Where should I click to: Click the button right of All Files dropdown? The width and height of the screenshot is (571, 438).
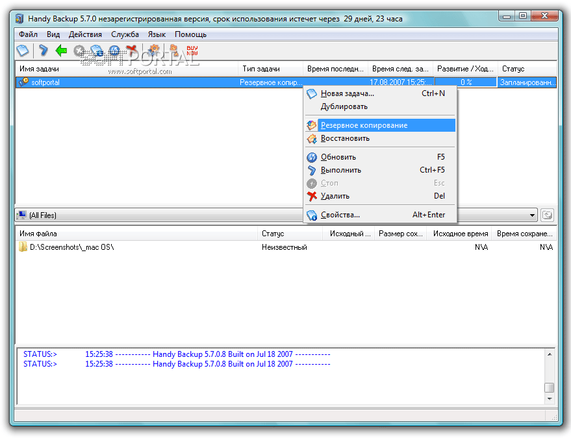[x=547, y=215]
